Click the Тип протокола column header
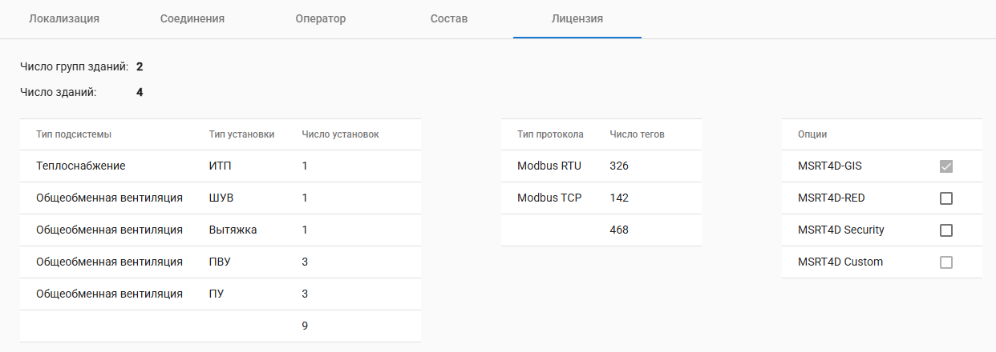This screenshot has width=996, height=352. 550,134
